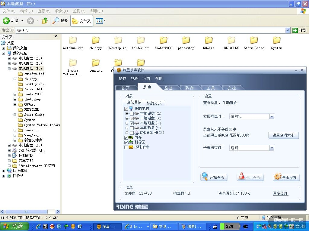
Task: Click the 查杀设置 scan settings button
Action: 286,177
